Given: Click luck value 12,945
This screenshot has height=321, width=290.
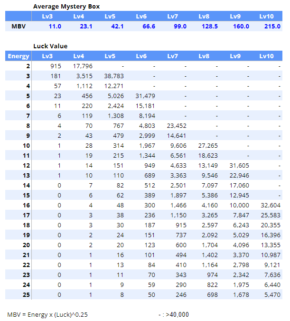Looking at the screenshot, I should (239, 196).
